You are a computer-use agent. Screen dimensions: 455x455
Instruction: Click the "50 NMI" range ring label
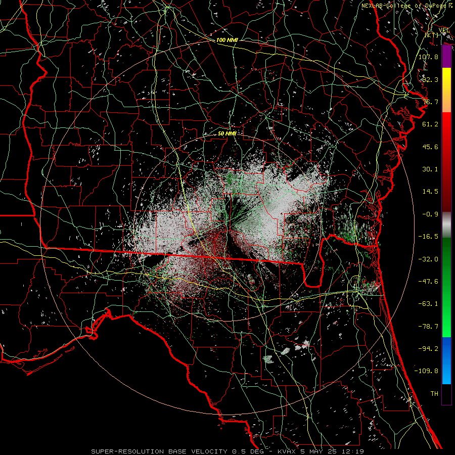pos(227,133)
